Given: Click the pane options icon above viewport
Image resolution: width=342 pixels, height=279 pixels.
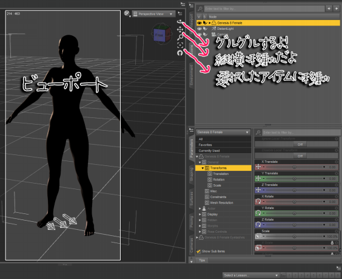Looking at the screenshot, I should (183, 4).
